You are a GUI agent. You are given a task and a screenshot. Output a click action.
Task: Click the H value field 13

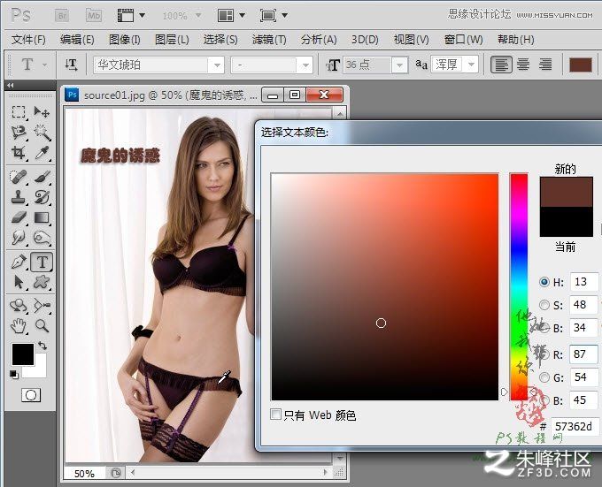point(584,282)
